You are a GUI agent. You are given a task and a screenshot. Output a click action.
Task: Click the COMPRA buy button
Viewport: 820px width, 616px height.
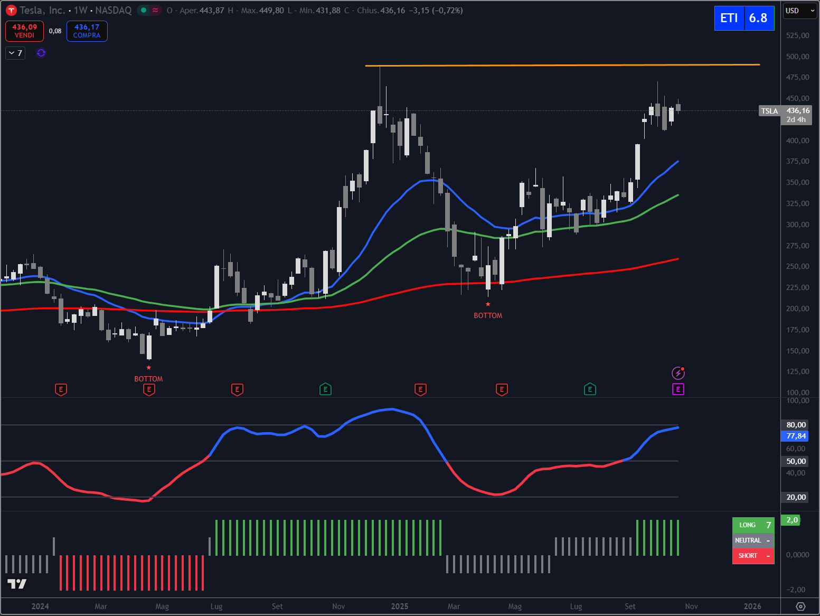(x=87, y=31)
